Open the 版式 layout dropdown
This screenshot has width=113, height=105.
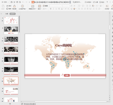click(x=40, y=9)
